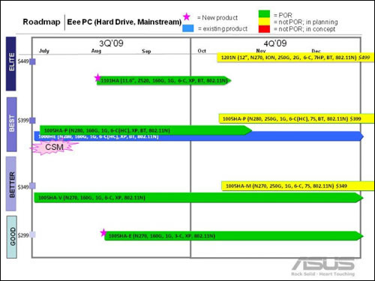
Task: Select the yellow 1201N $499 product bar
Action: (x=295, y=58)
